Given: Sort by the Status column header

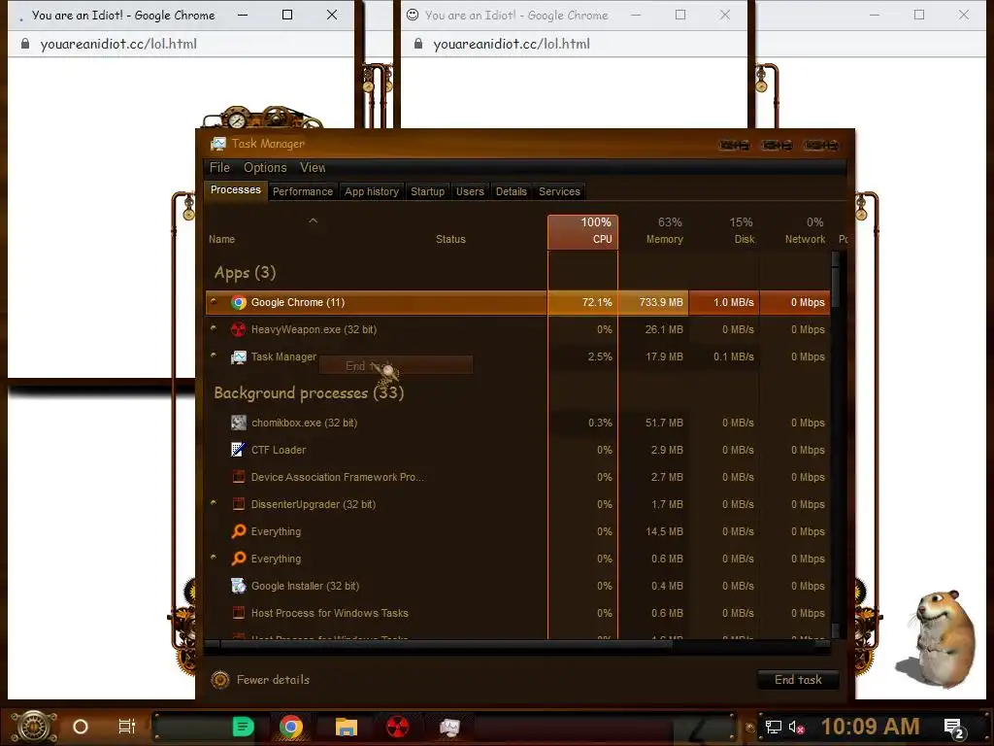Looking at the screenshot, I should [450, 239].
